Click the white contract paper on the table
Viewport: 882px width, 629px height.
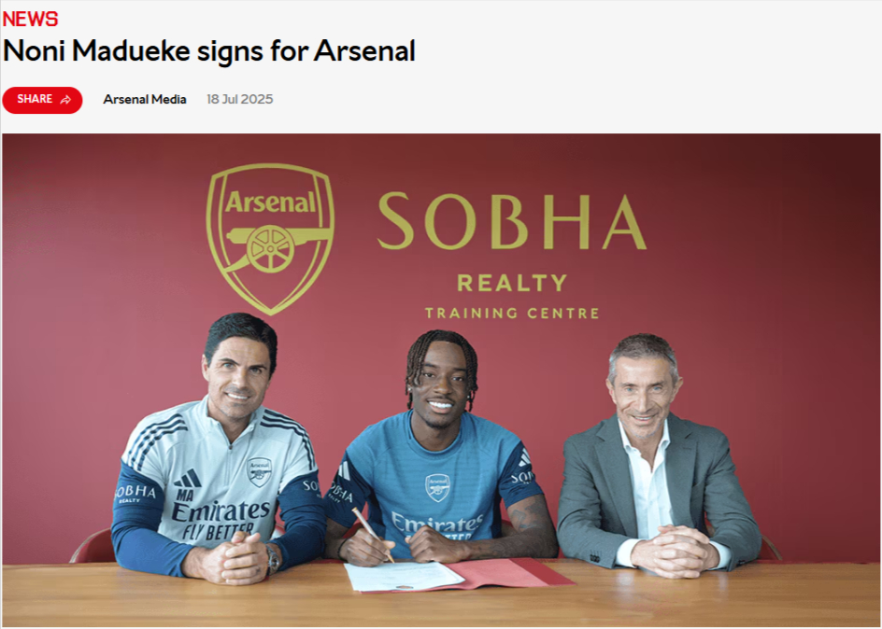(x=404, y=576)
